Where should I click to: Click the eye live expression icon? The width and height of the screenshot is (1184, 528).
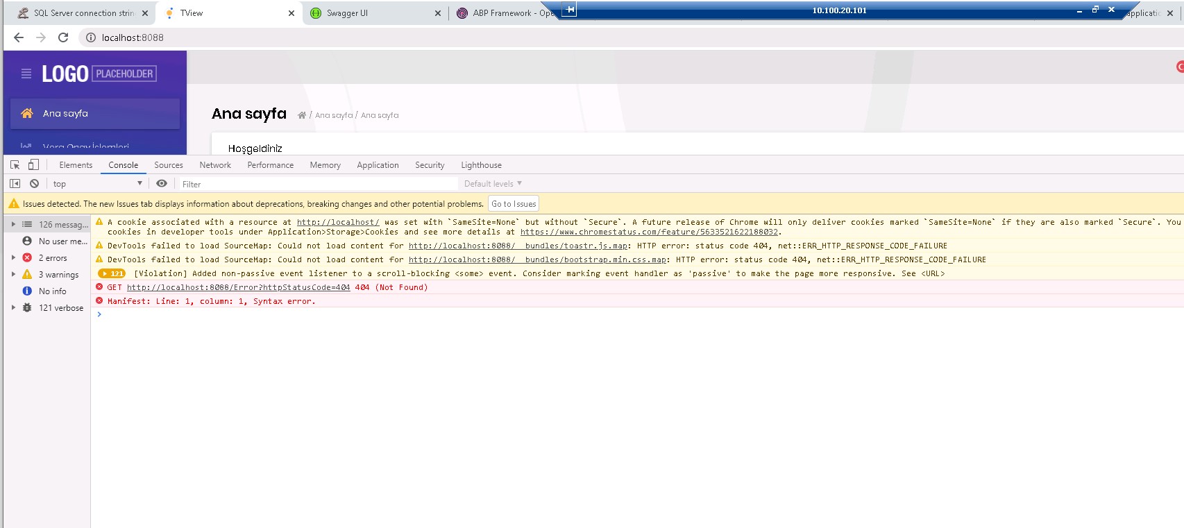tap(162, 184)
